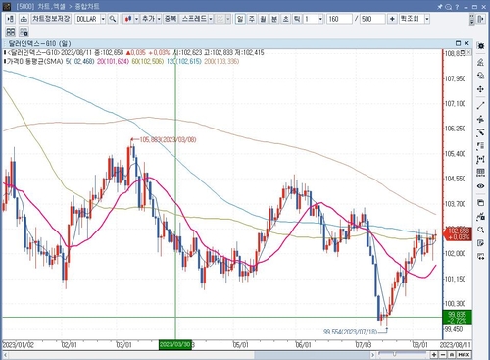Select the weekly (주) period button
Image resolution: width=490 pixels, height=360 pixels.
tap(252, 19)
